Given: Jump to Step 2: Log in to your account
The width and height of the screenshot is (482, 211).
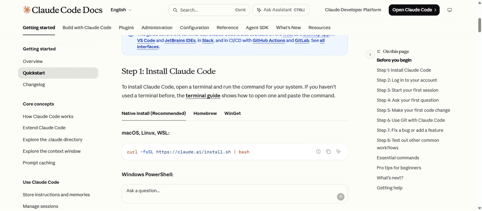Looking at the screenshot, I should coord(407,80).
